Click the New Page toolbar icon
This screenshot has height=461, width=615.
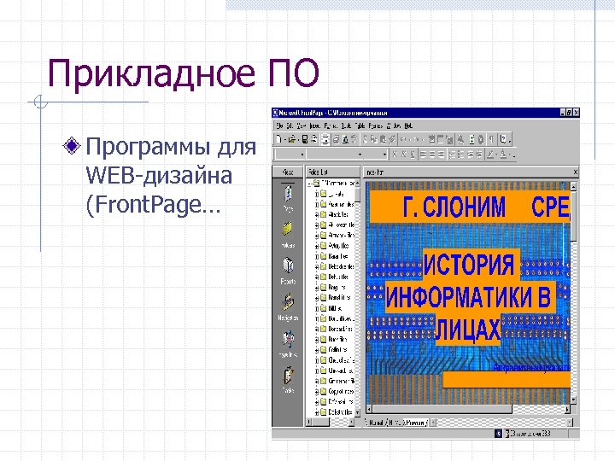(x=278, y=139)
